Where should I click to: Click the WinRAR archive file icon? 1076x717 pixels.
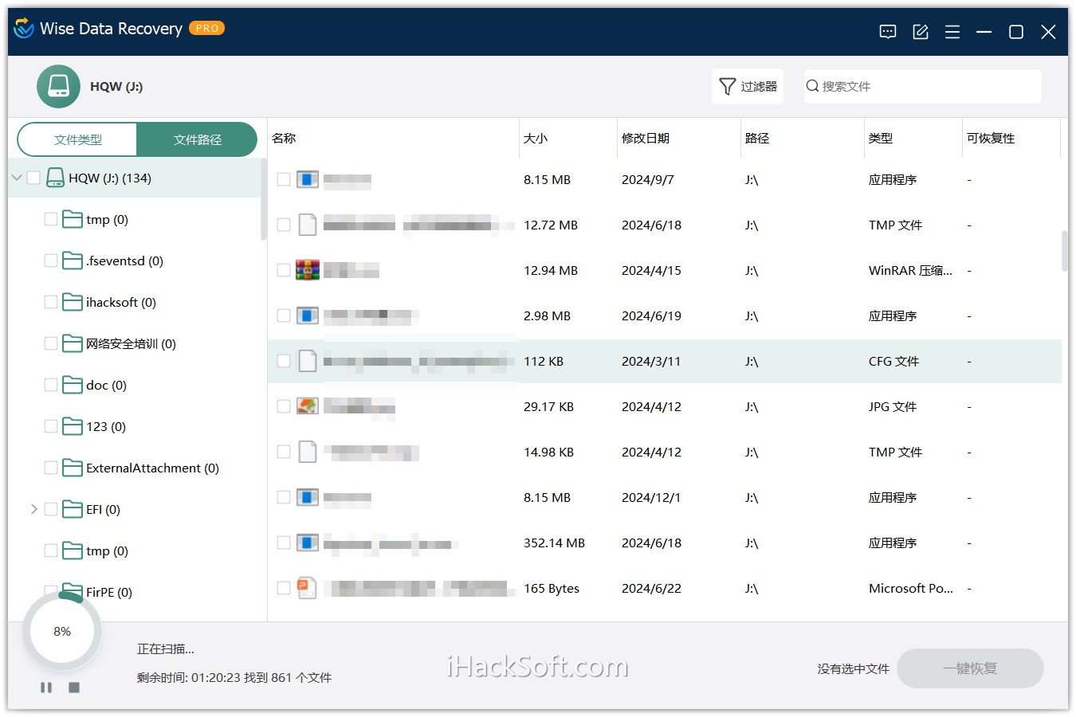click(x=308, y=270)
